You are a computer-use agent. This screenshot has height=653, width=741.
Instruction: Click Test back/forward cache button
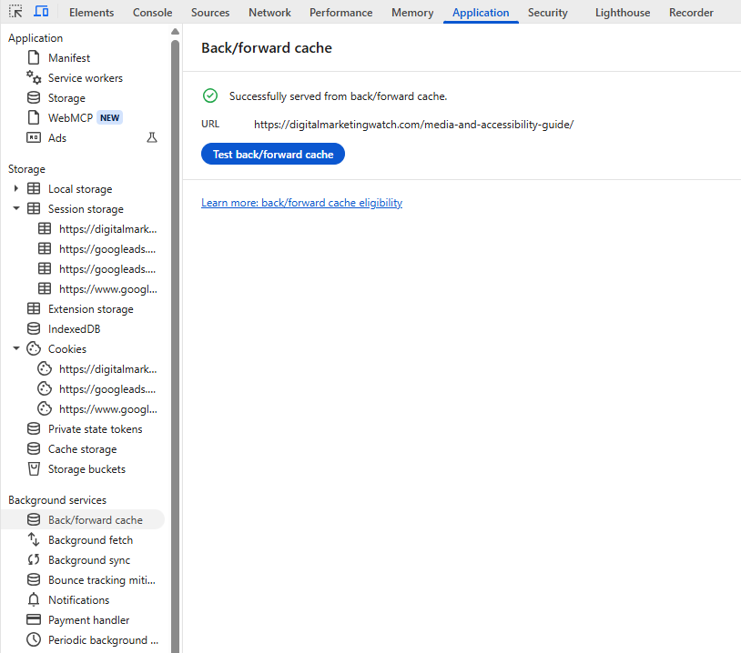pyautogui.click(x=273, y=154)
